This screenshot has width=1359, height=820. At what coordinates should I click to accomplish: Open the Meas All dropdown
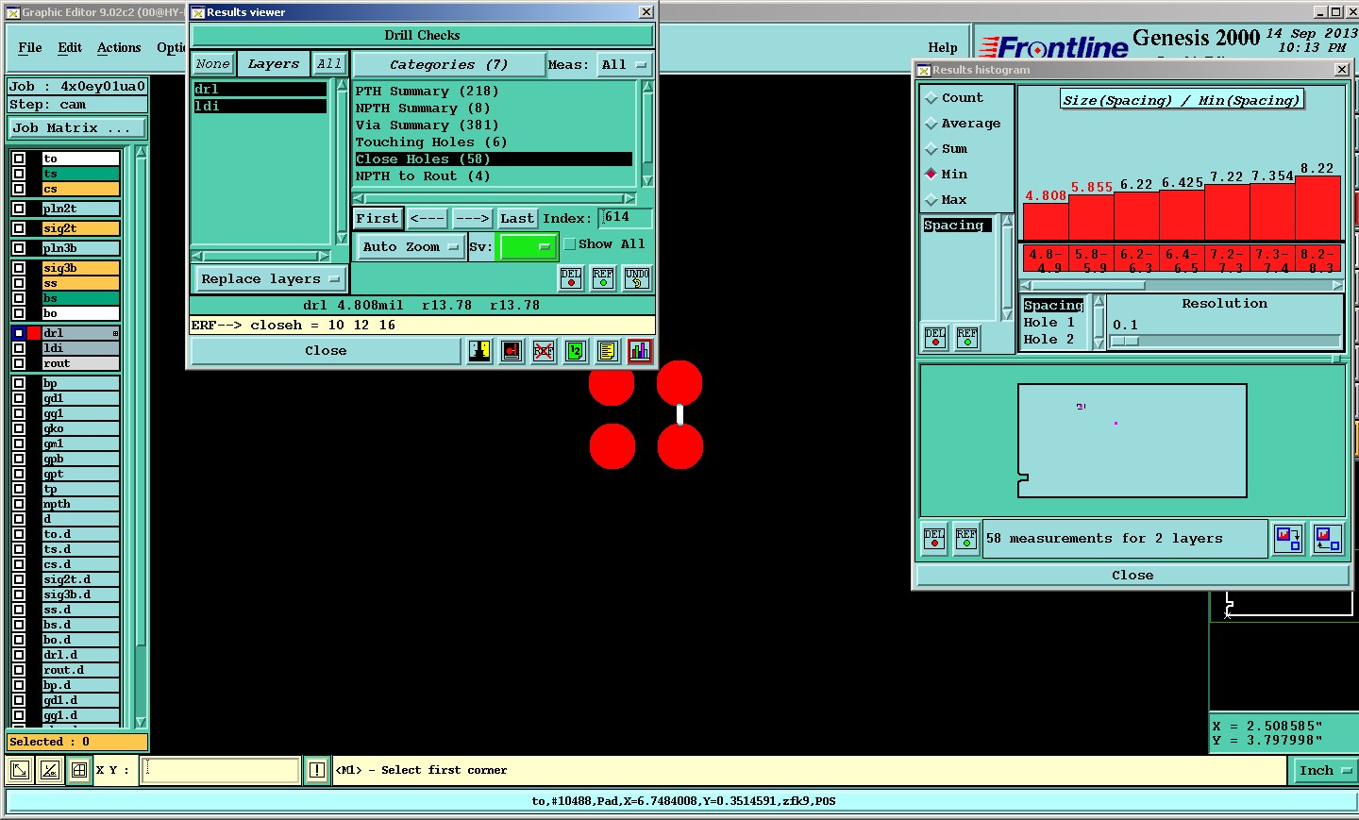tap(625, 65)
